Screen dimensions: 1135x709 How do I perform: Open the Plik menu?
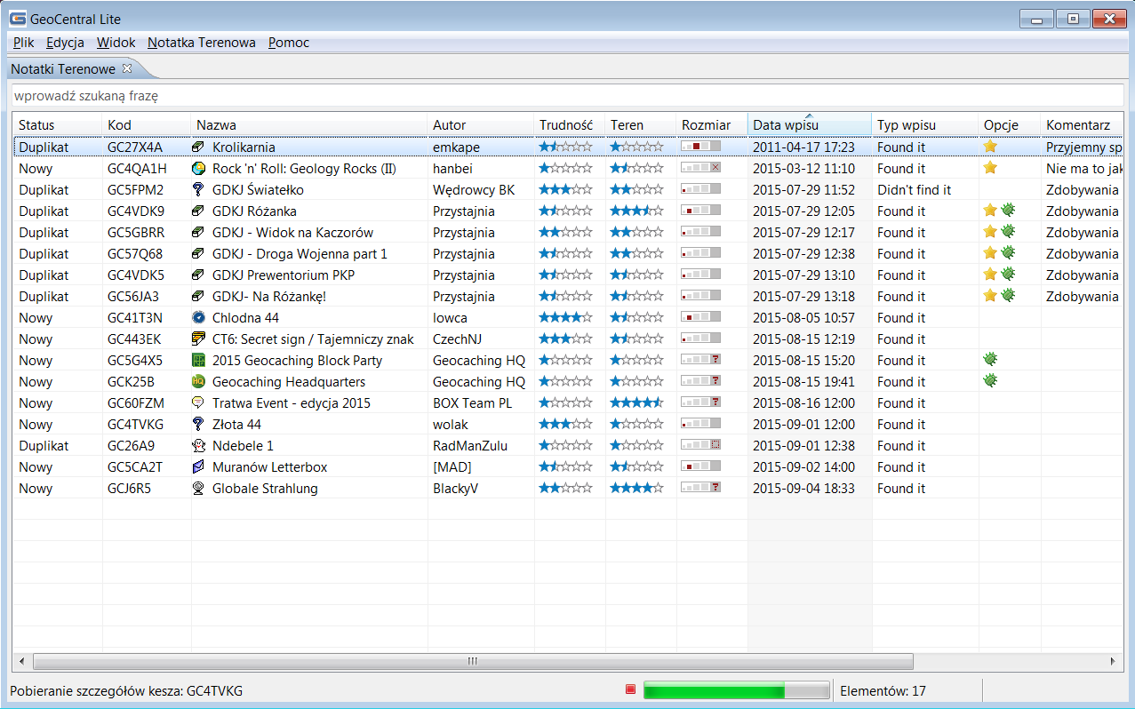click(x=23, y=43)
